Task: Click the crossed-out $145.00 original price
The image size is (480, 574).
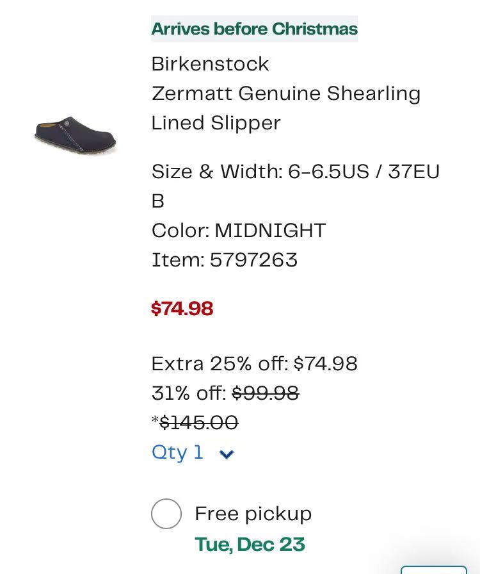Action: pyautogui.click(x=199, y=423)
